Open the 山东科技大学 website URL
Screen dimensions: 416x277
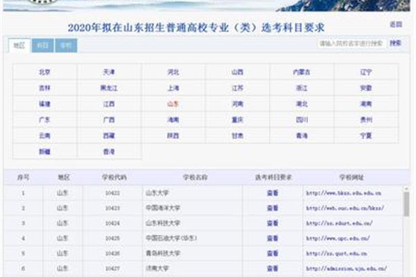[340, 223]
